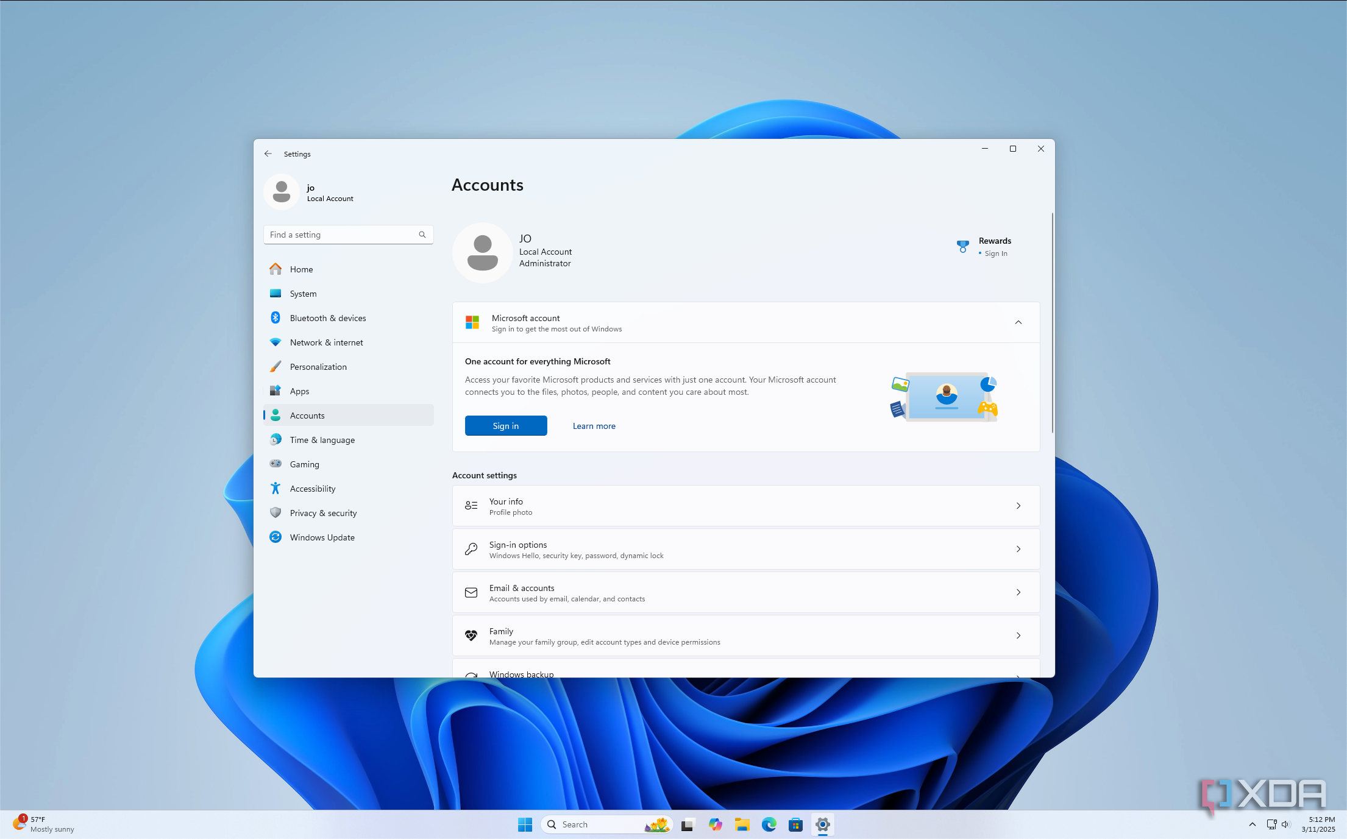1347x839 pixels.
Task: Open Gaming settings category
Action: click(x=348, y=464)
